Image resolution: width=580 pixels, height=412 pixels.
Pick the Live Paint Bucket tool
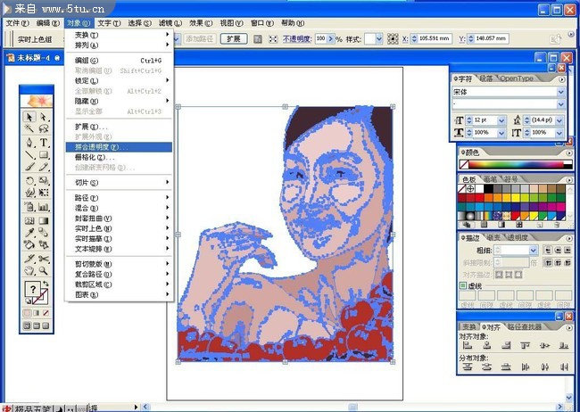coord(29,244)
